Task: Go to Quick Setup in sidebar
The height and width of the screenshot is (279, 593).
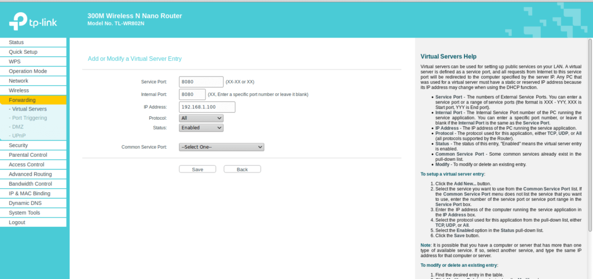Action: click(x=23, y=52)
